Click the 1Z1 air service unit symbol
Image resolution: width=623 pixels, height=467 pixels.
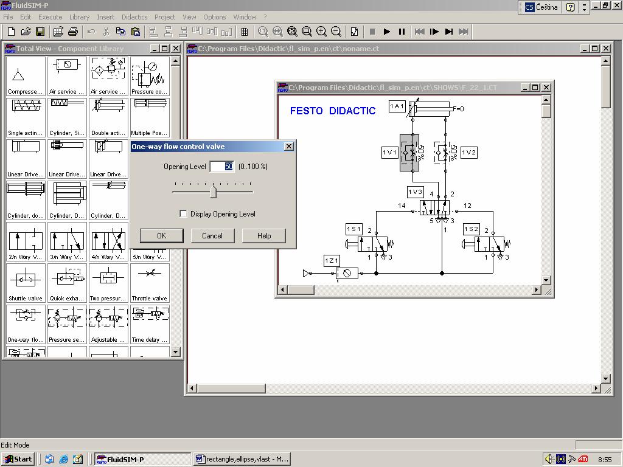pyautogui.click(x=347, y=273)
